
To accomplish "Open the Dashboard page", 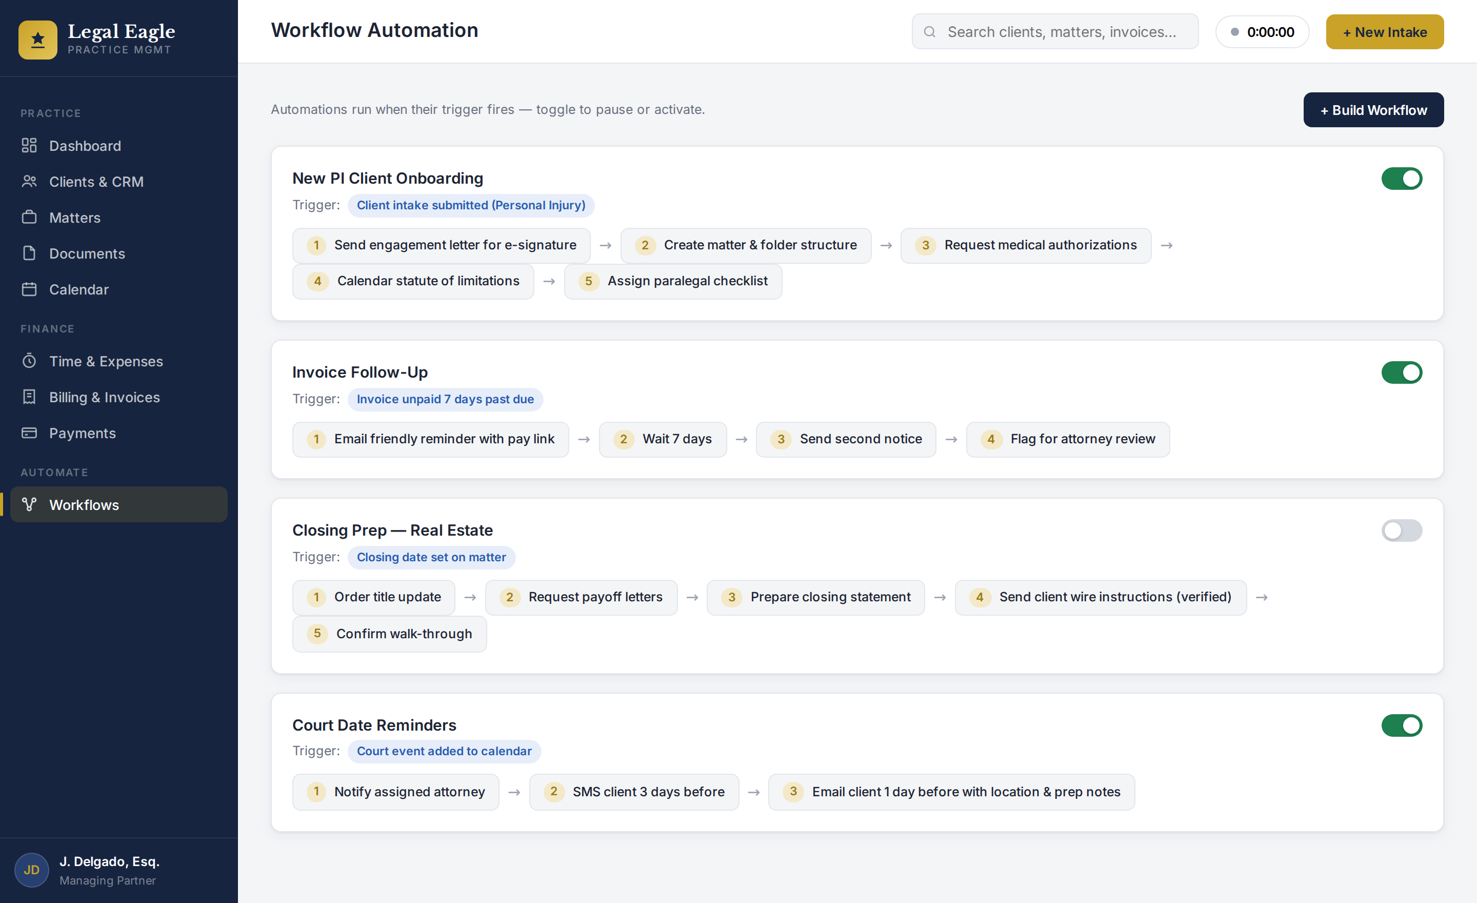I will tap(118, 146).
